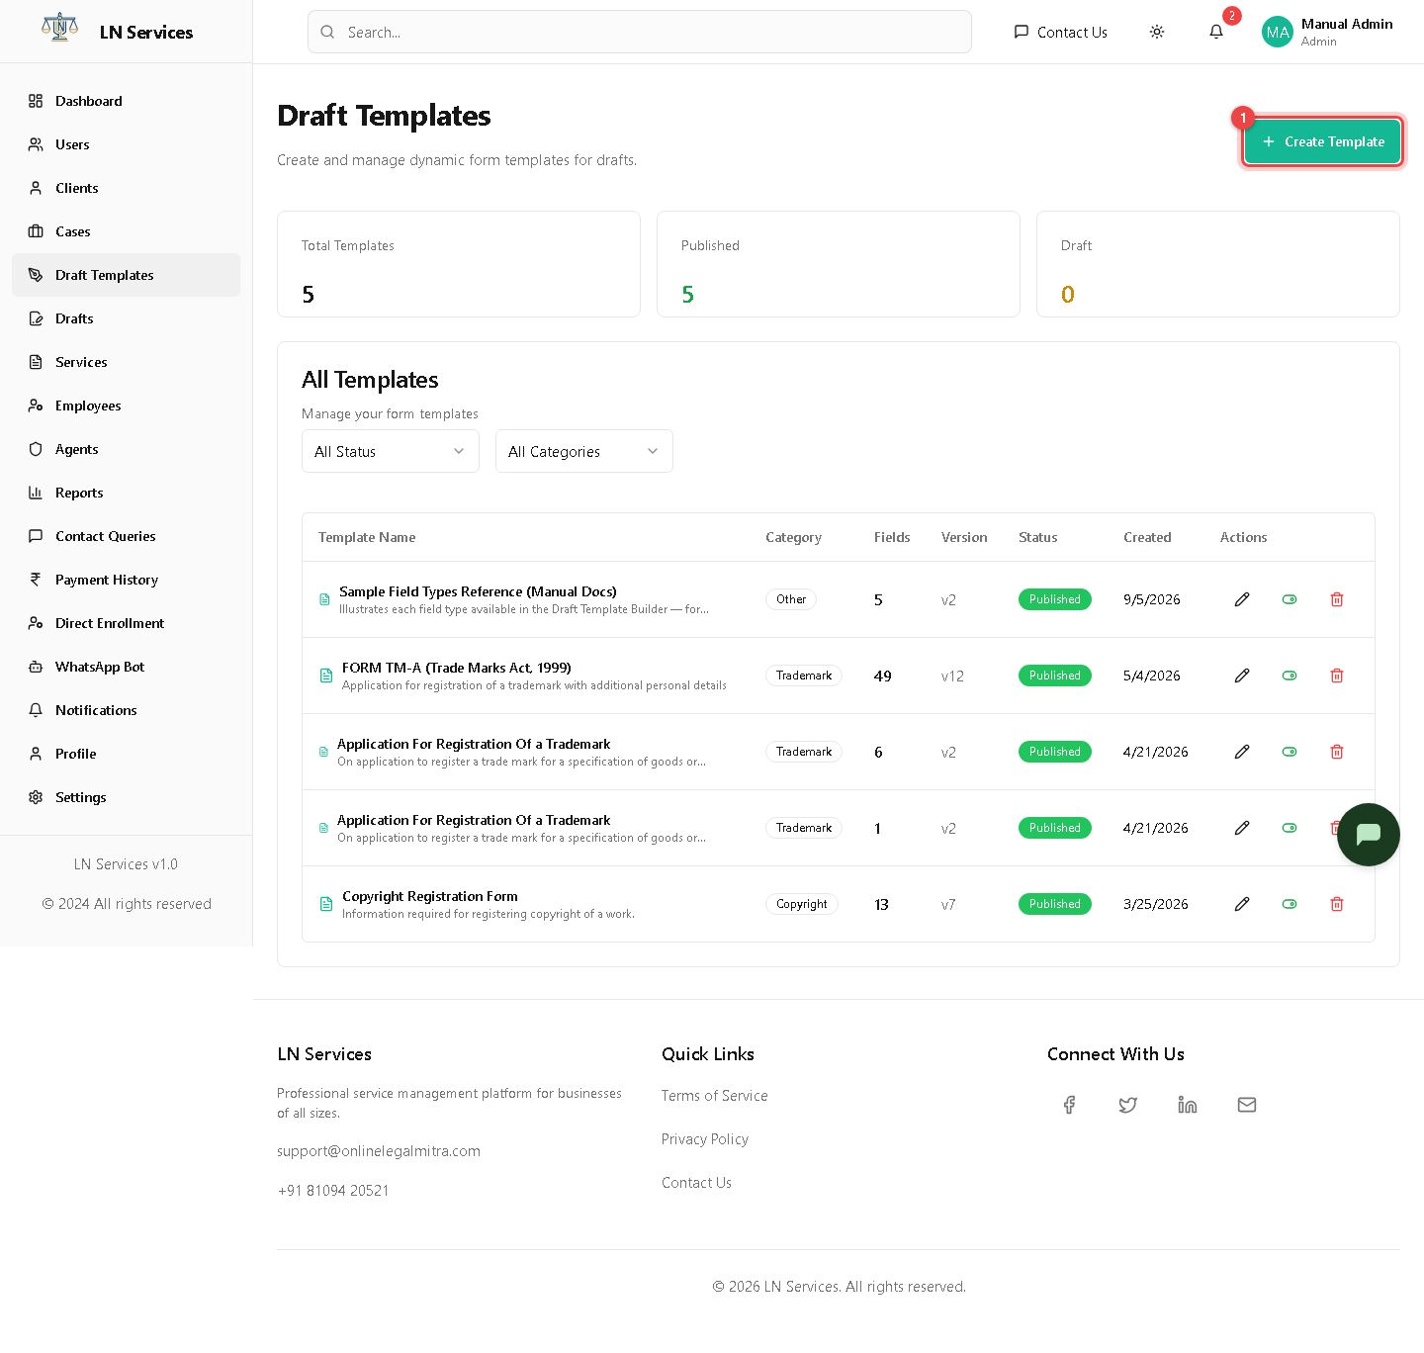The image size is (1424, 1353).
Task: Open the Manual Admin account menu
Action: pos(1329,32)
